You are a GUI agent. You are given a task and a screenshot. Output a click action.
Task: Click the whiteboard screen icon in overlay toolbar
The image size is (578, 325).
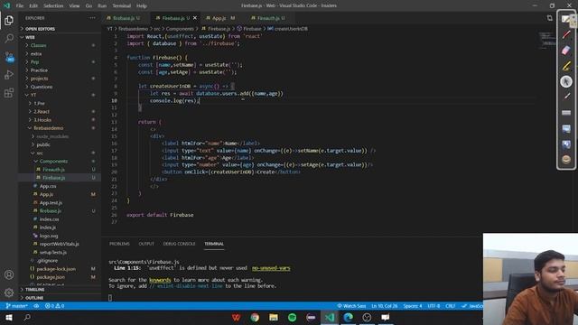(566, 128)
